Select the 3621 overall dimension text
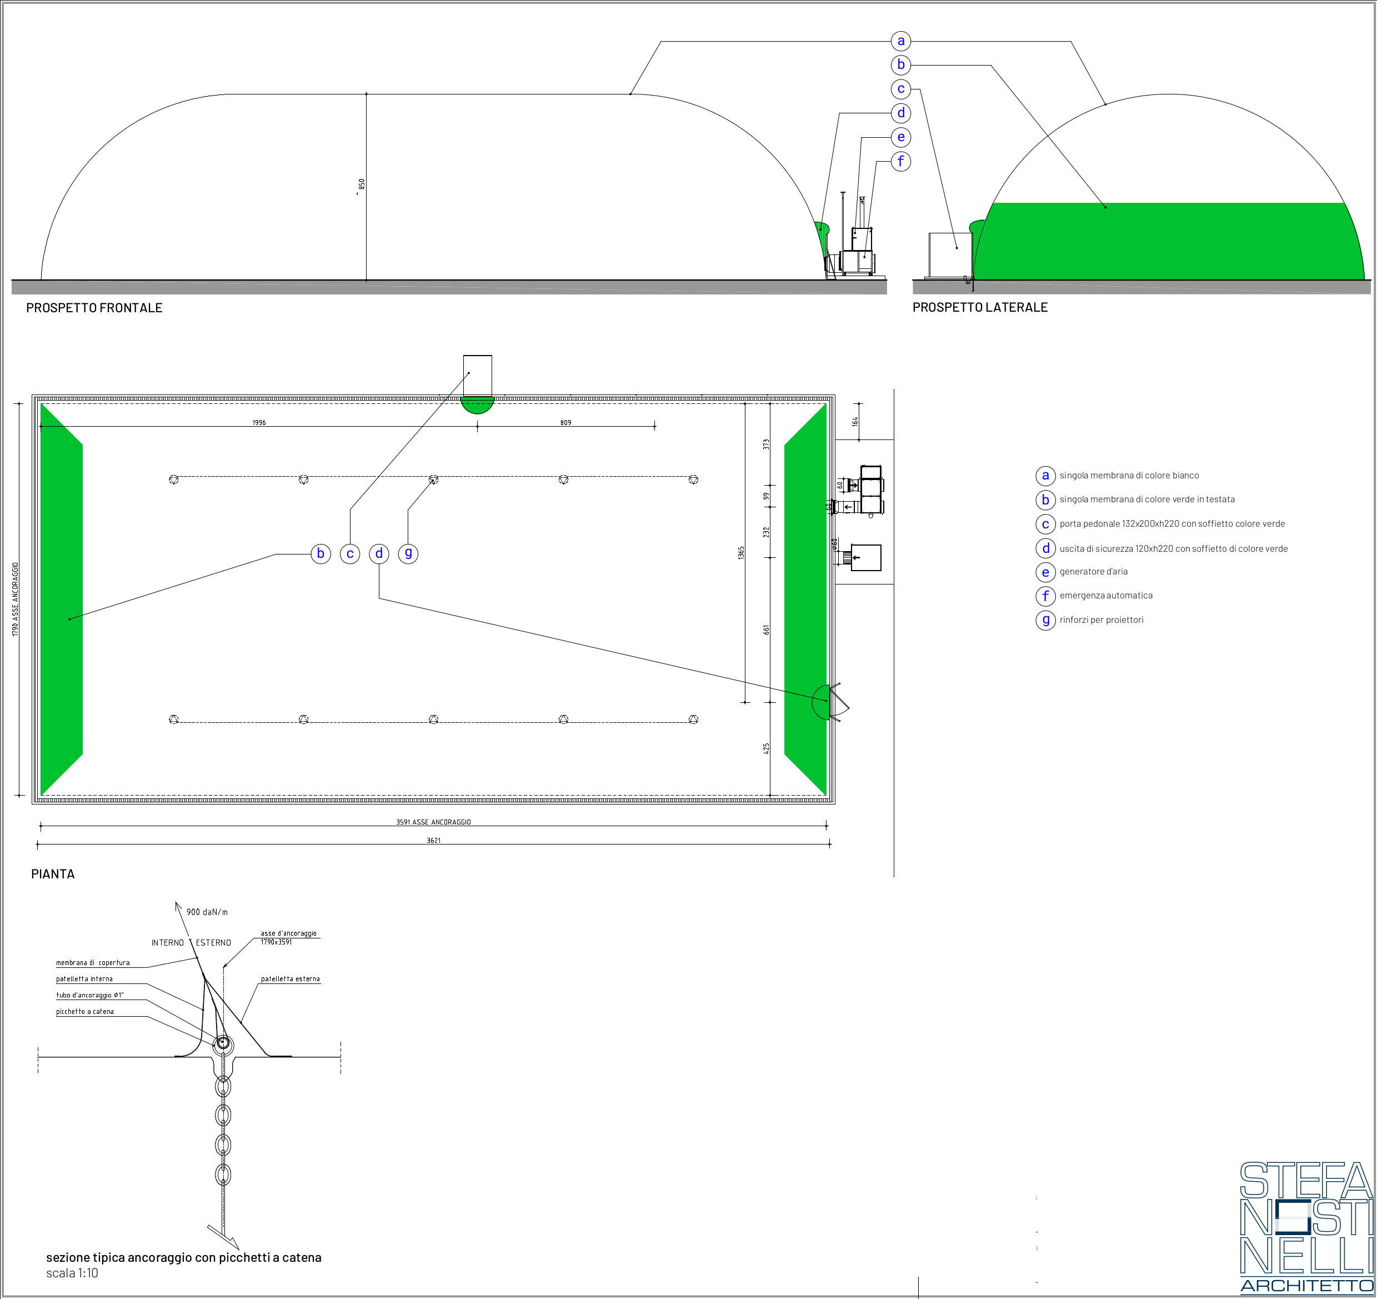This screenshot has width=1377, height=1299. (433, 841)
